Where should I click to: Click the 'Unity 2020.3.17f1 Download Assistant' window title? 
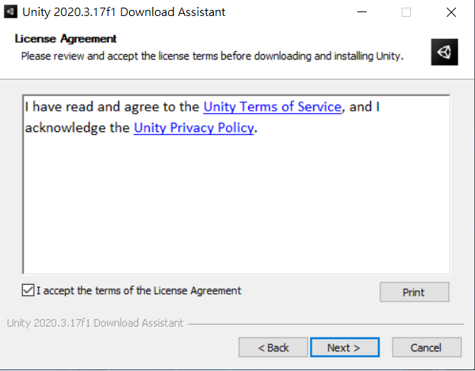[x=124, y=12]
